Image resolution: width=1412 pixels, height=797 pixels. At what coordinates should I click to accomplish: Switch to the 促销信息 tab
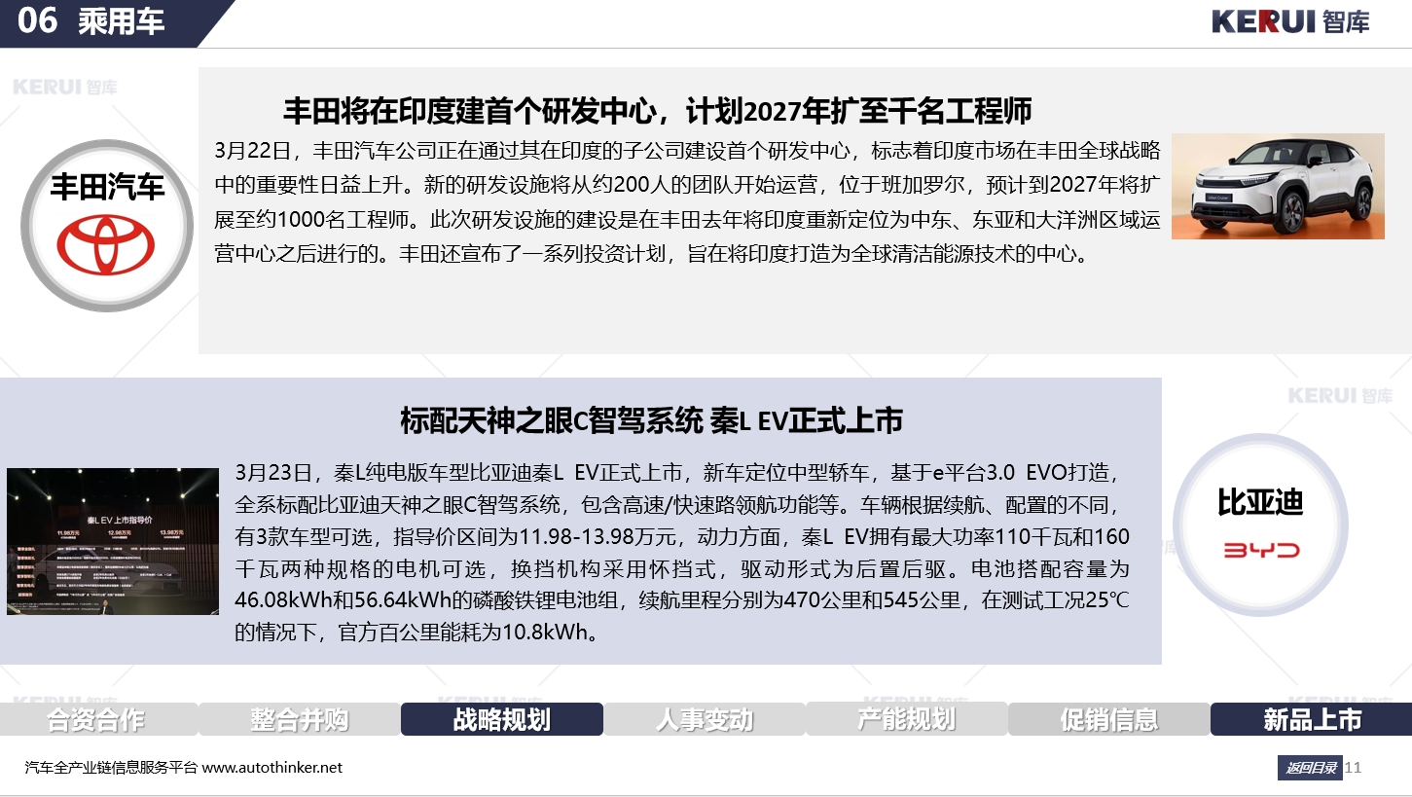point(1109,719)
